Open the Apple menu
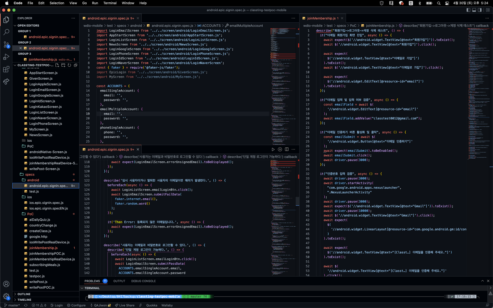The image size is (493, 308). [x=7, y=3]
